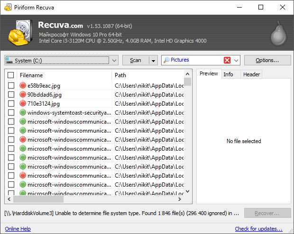294x234 pixels.
Task: Switch to the Preview tab
Action: pos(209,73)
